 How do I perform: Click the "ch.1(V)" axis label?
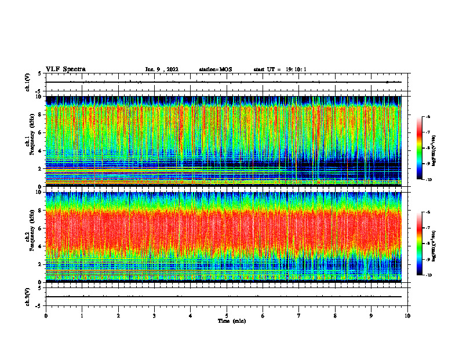28,82
